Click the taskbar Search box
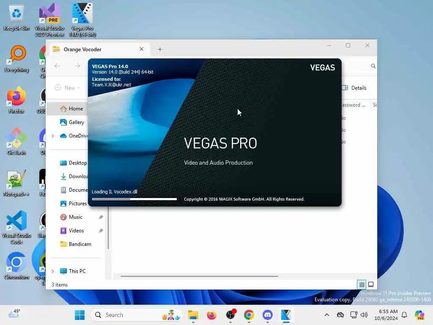The image size is (433, 325). click(x=137, y=315)
